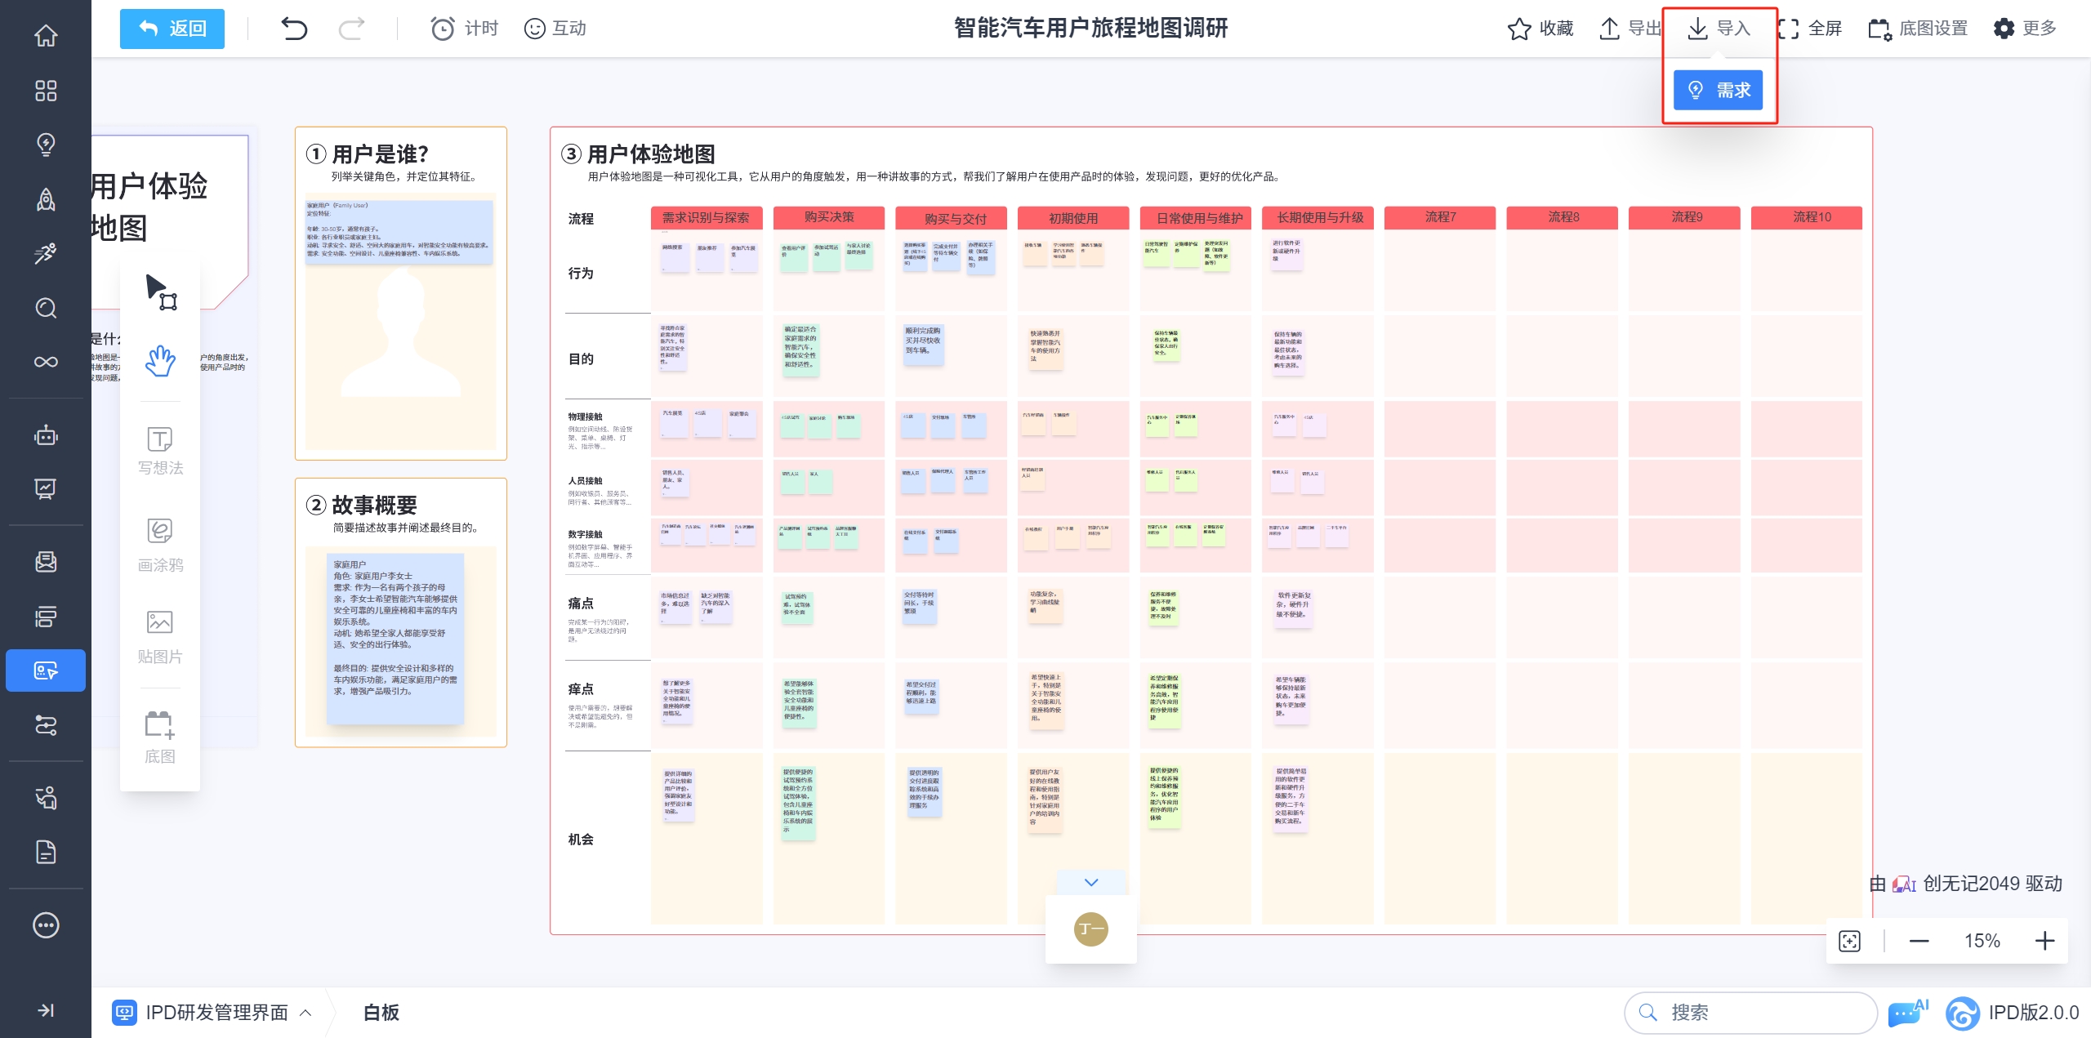The height and width of the screenshot is (1038, 2091).
Task: Open the 导出 export menu
Action: [x=1629, y=29]
